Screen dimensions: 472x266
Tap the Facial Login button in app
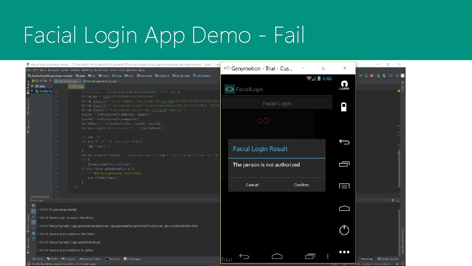pos(277,103)
